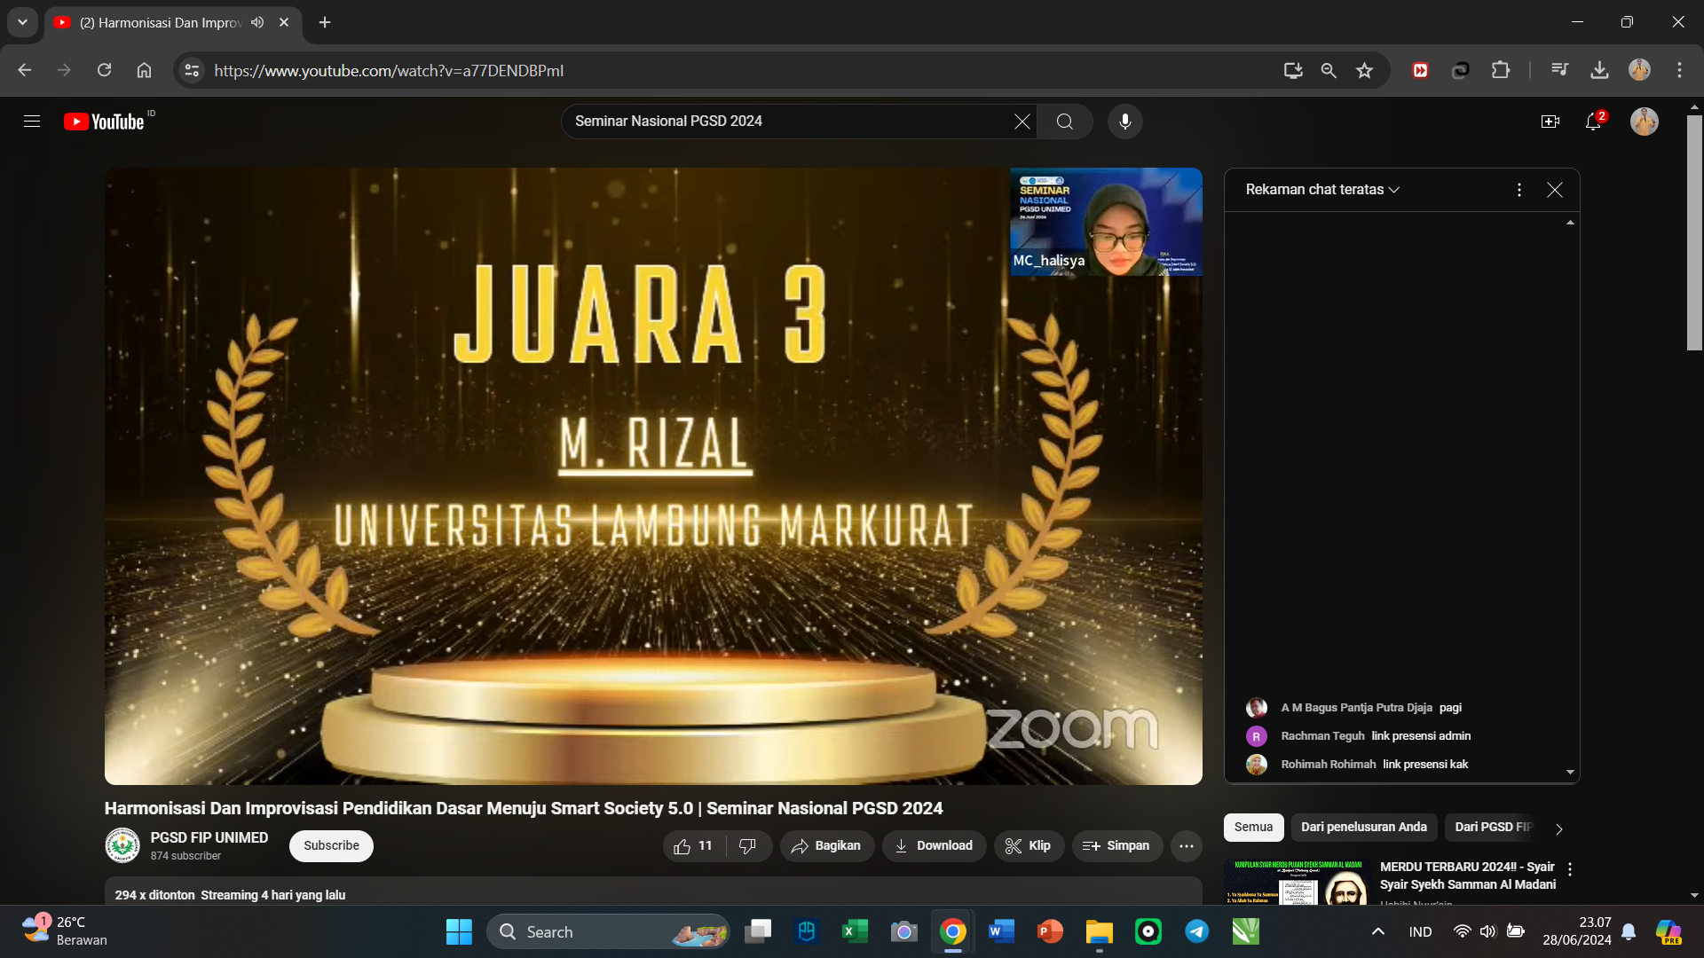Run search with magnifier button

1065,122
